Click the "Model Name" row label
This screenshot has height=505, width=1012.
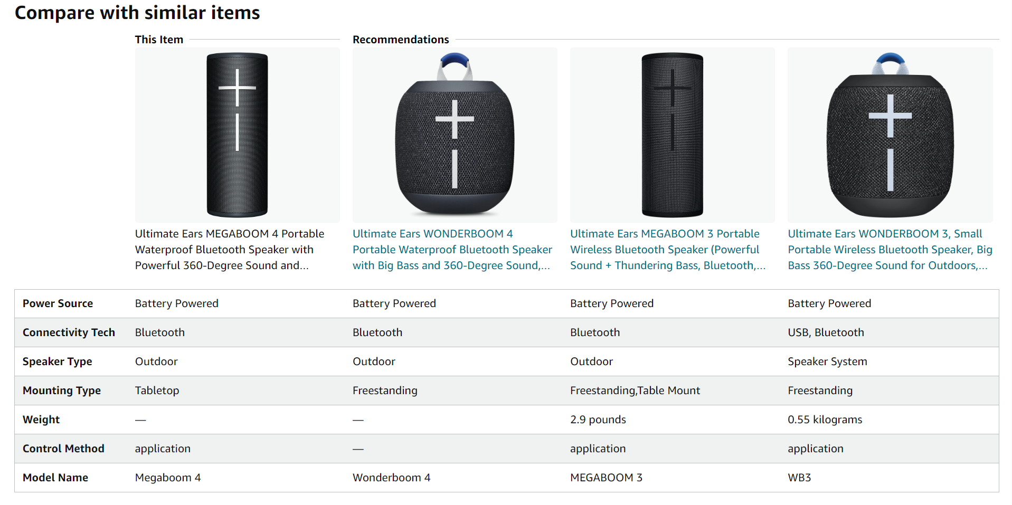pos(55,478)
